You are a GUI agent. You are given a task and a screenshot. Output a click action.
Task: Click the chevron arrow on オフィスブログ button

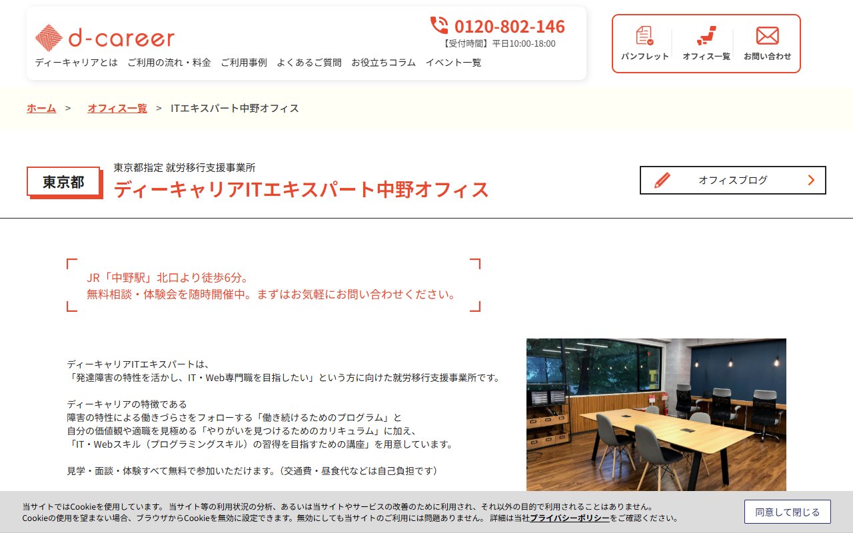[811, 180]
